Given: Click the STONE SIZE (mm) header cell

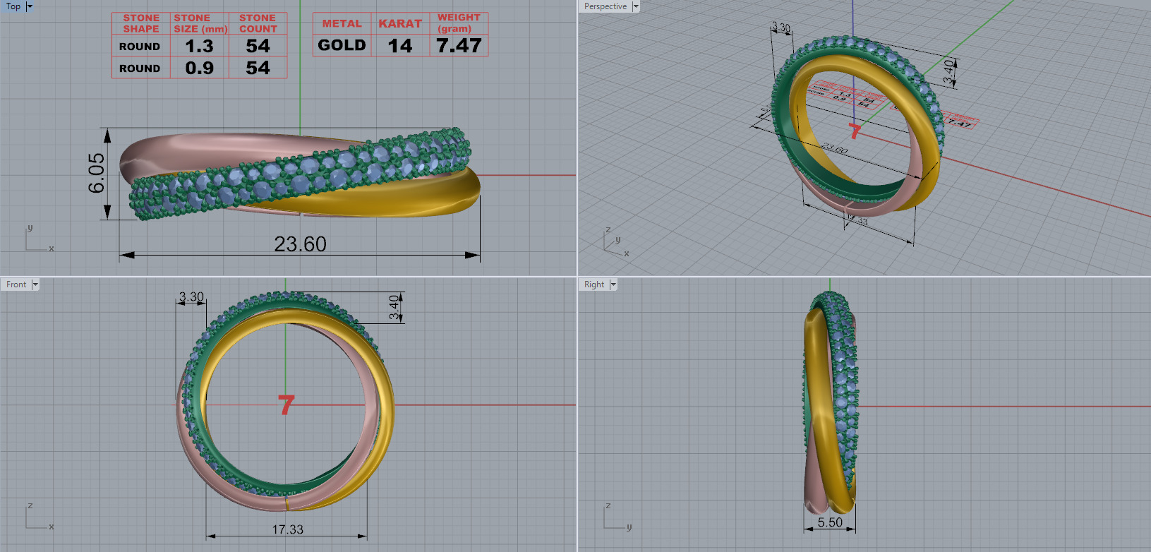Looking at the screenshot, I should 200,23.
